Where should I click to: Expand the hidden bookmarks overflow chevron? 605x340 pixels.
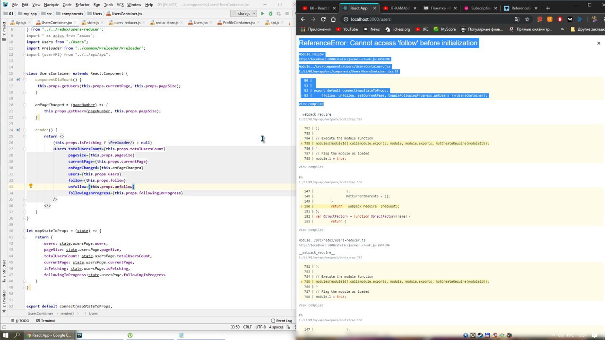tap(561, 29)
